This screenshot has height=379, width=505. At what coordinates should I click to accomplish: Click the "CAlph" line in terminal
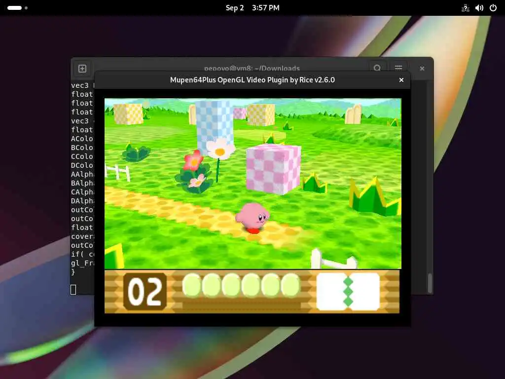tap(82, 192)
